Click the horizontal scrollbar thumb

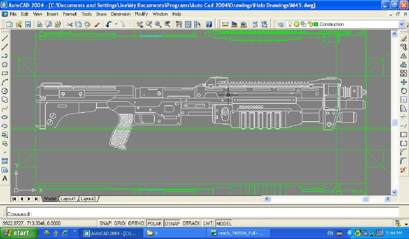(365, 199)
